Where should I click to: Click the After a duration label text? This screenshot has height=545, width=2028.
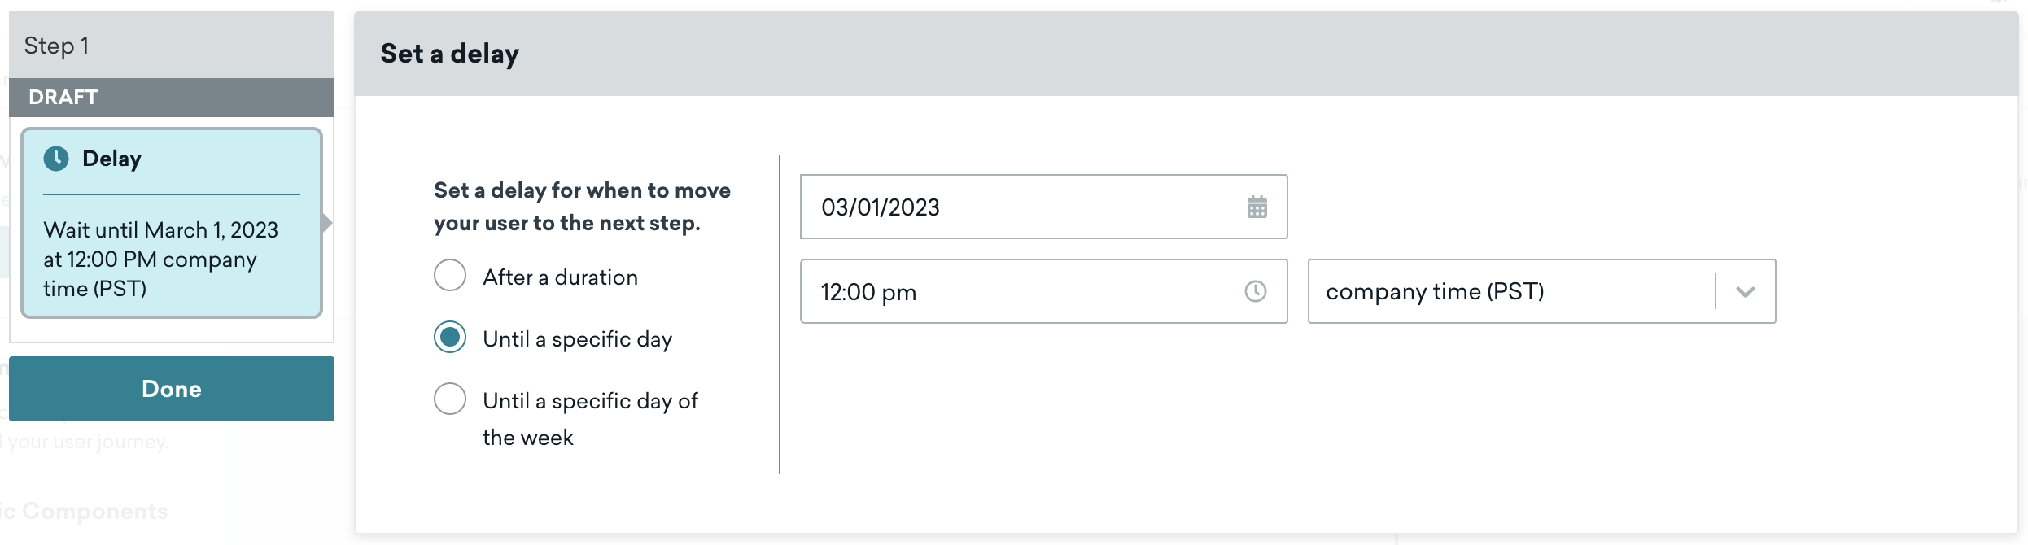560,277
